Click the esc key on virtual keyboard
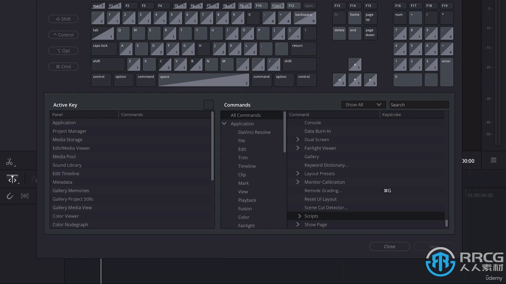 coord(98,6)
